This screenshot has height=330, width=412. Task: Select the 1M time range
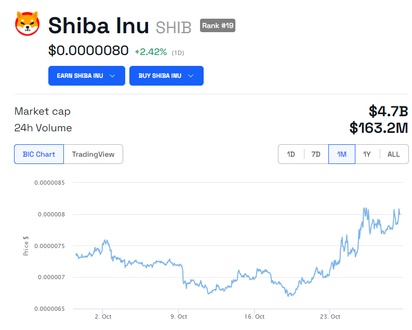[341, 154]
